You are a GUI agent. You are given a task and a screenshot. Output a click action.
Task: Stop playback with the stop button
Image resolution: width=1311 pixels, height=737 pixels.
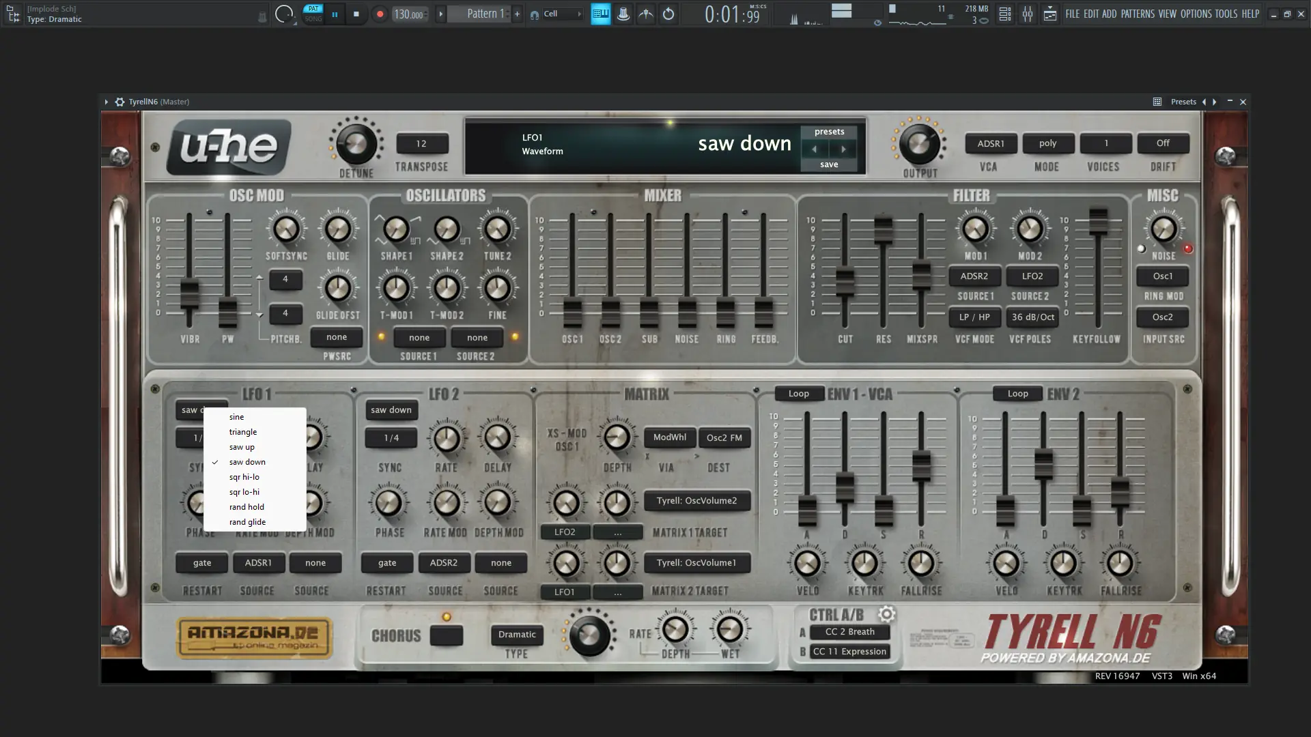tap(356, 14)
